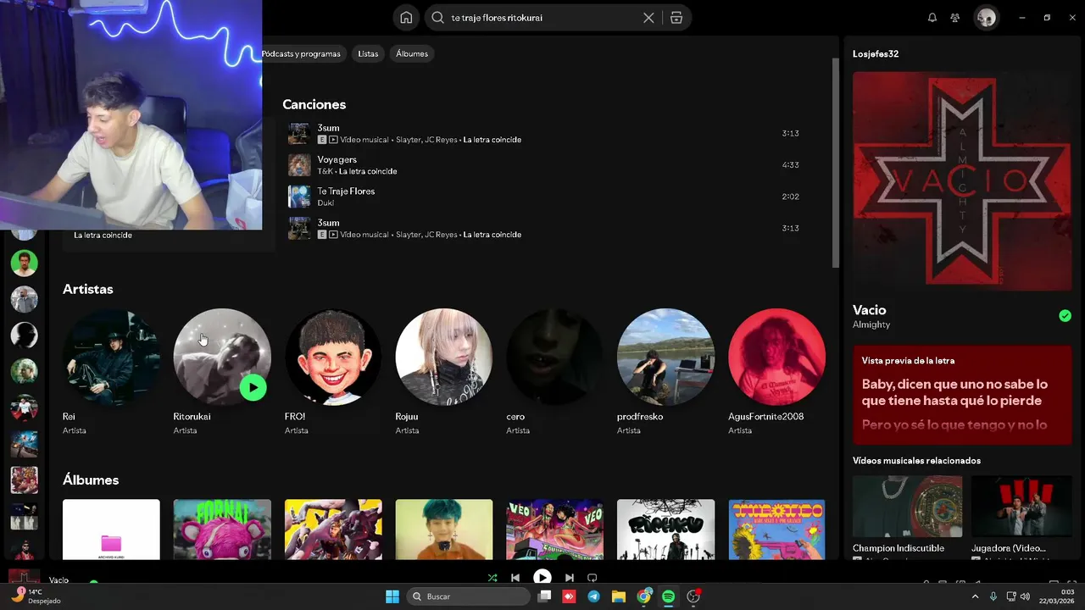Play Champion Indiscutible related video

tap(907, 507)
